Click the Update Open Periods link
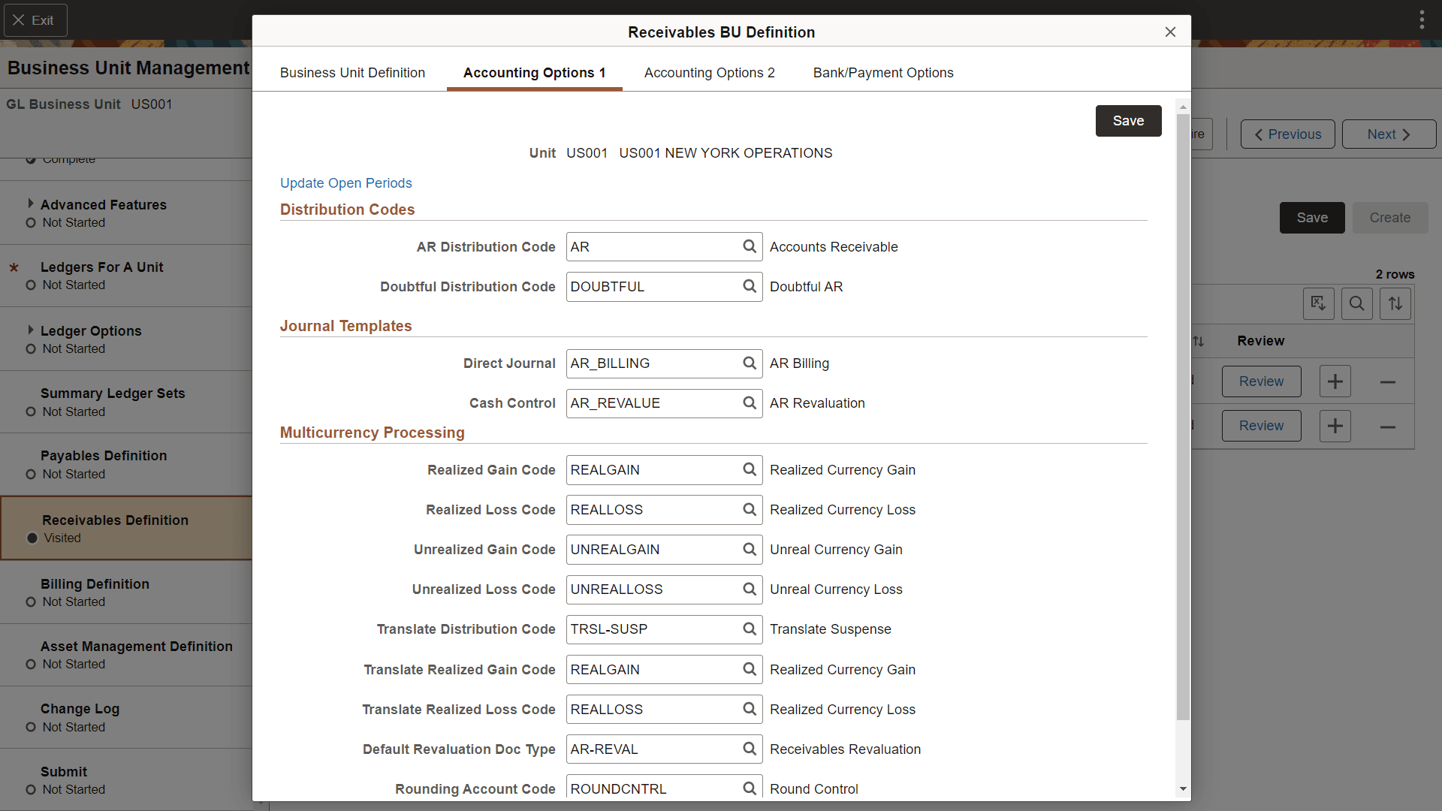 pos(345,182)
